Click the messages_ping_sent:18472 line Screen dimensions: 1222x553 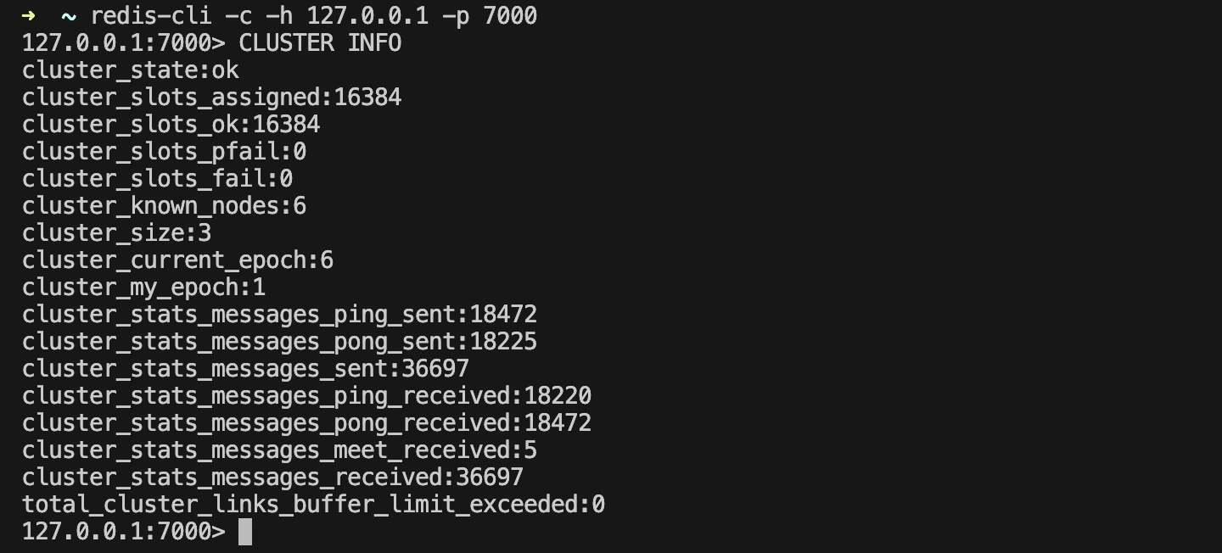point(279,315)
